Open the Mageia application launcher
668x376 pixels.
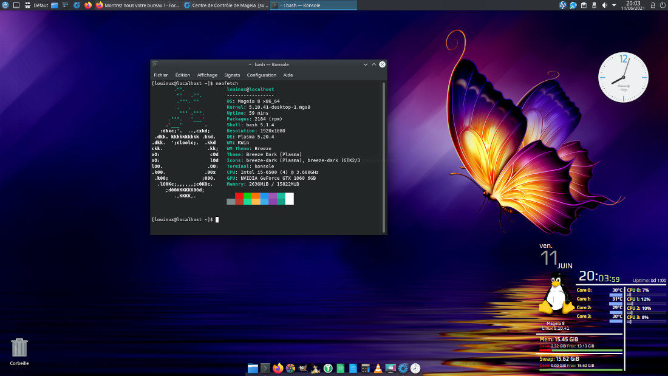tap(5, 5)
